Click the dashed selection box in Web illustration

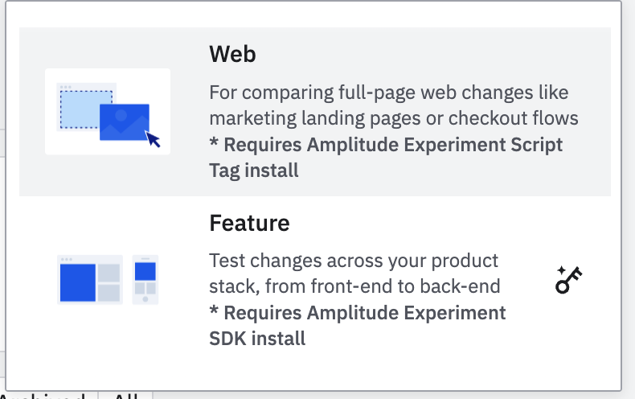click(x=85, y=109)
